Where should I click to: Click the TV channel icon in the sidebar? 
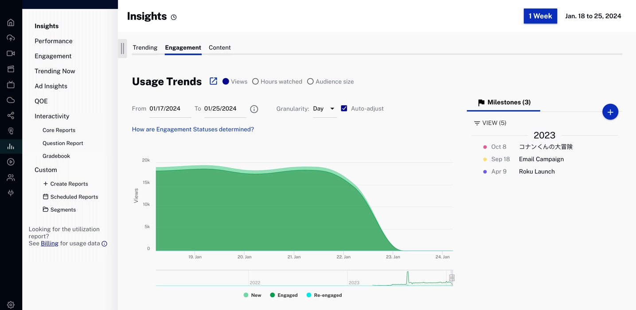coord(11,84)
